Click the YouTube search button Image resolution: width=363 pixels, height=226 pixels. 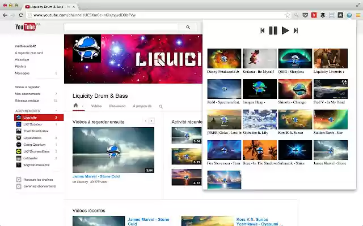tap(188, 27)
